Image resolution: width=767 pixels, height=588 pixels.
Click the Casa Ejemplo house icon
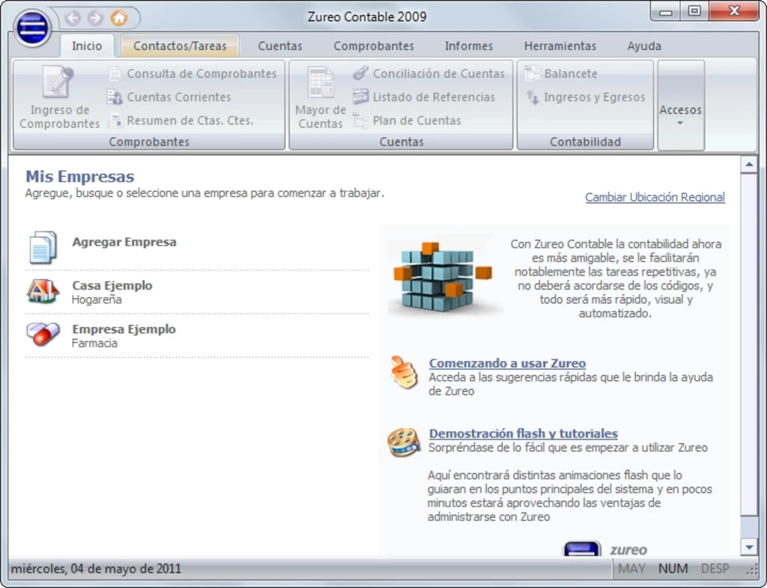point(43,291)
